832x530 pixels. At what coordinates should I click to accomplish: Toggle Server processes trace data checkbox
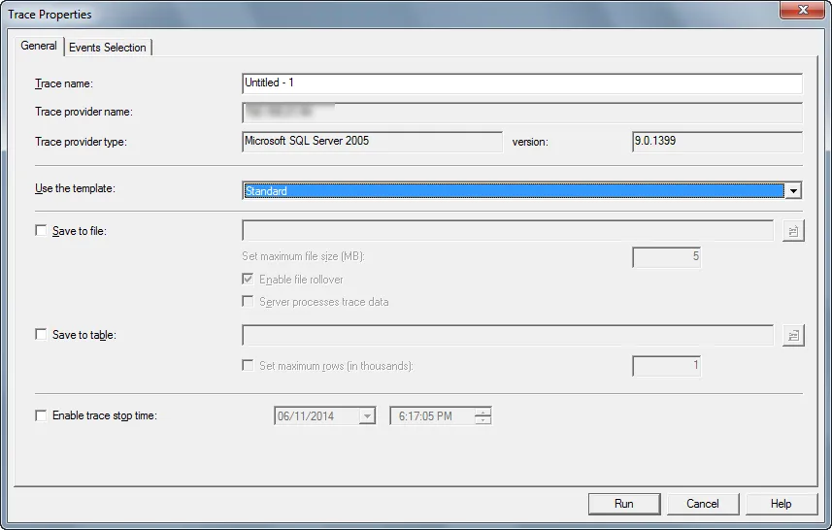(248, 301)
